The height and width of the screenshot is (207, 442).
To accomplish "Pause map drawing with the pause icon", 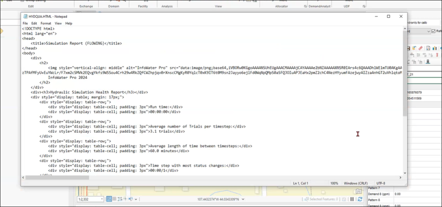I will [352, 199].
